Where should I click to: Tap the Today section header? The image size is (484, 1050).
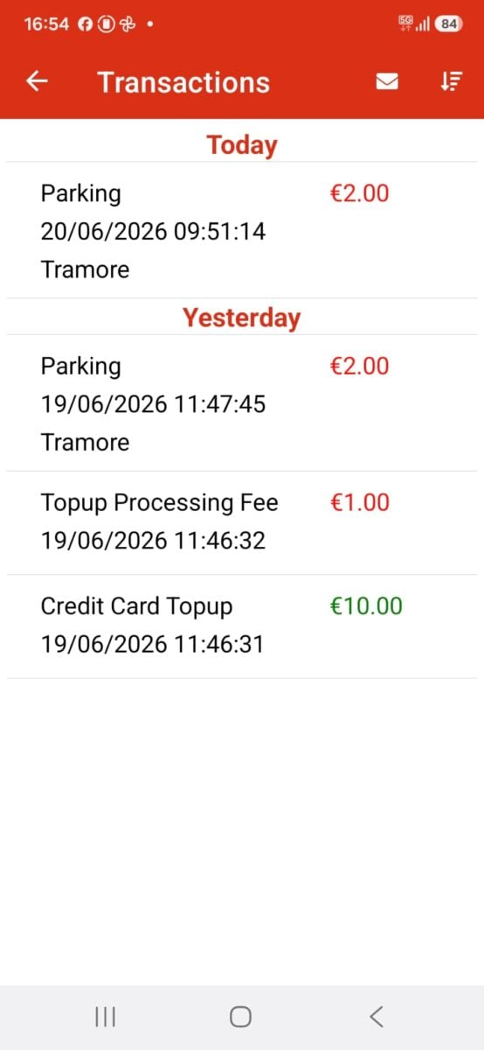pyautogui.click(x=242, y=144)
